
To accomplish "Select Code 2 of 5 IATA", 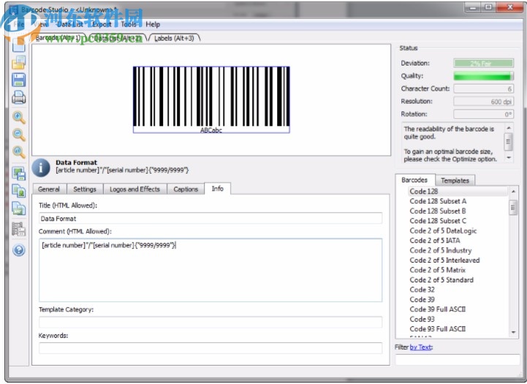I will click(x=435, y=240).
